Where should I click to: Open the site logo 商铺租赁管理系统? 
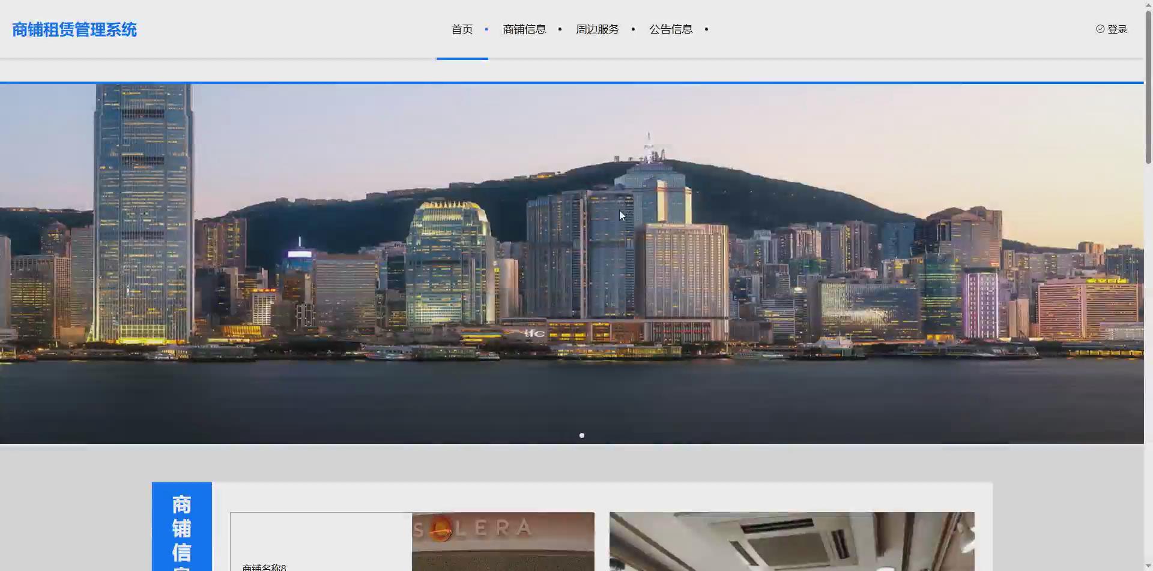[x=74, y=29]
